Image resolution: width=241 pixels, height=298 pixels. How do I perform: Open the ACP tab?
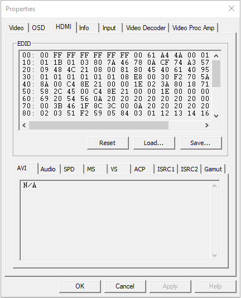pyautogui.click(x=143, y=169)
